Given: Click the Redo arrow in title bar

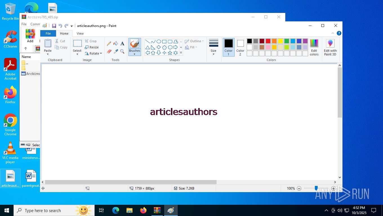Looking at the screenshot, I should (x=66, y=26).
